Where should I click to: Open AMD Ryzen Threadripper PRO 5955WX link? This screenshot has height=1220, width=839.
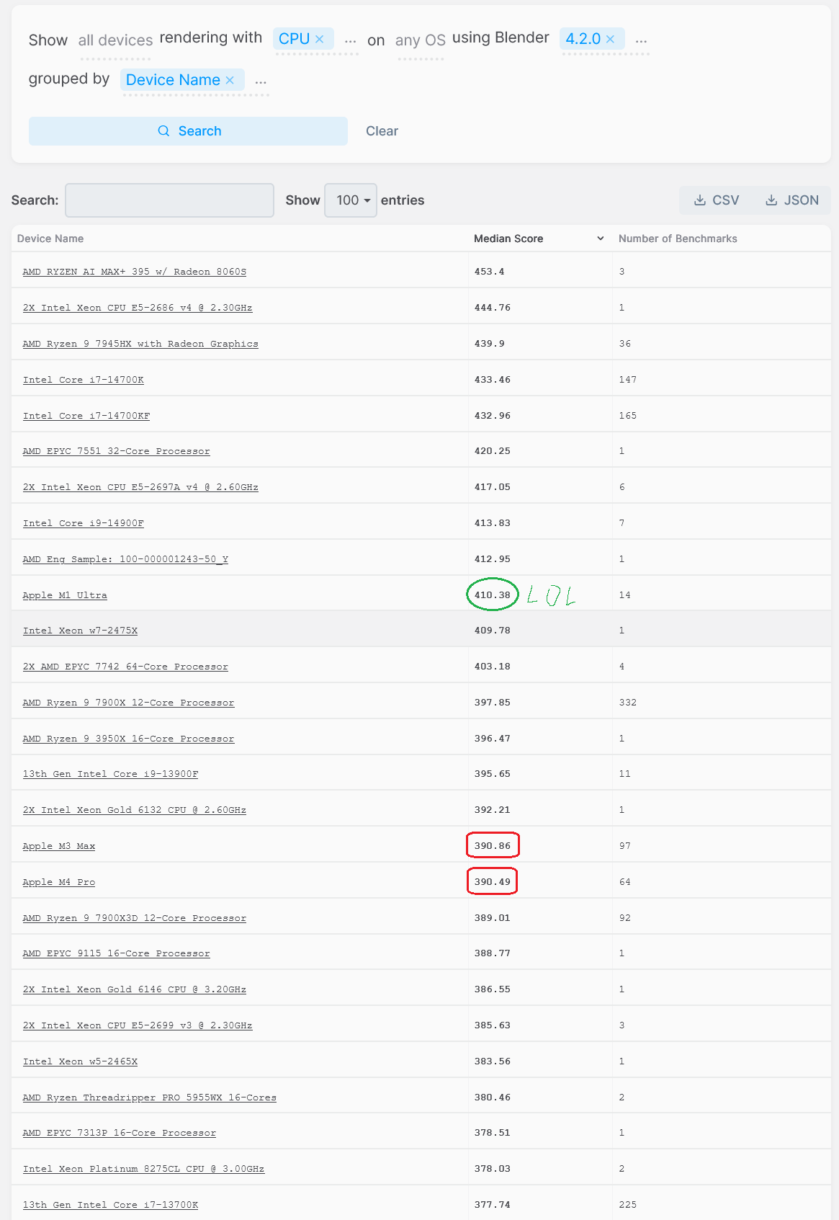tap(149, 1097)
